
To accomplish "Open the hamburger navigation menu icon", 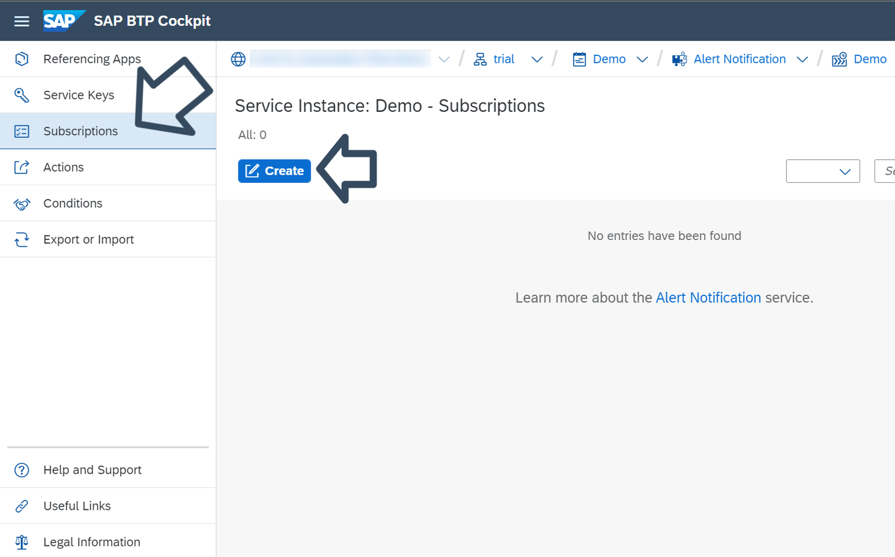I will pos(22,21).
